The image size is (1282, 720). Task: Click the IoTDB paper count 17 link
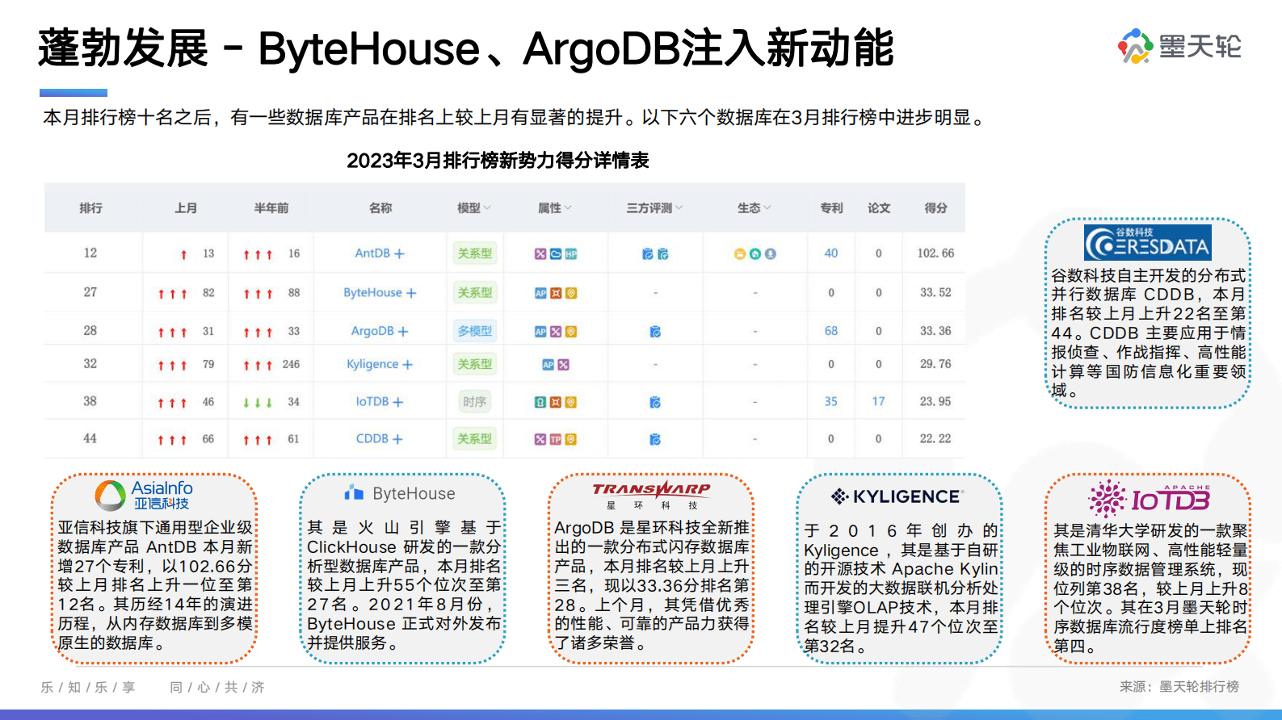click(878, 401)
